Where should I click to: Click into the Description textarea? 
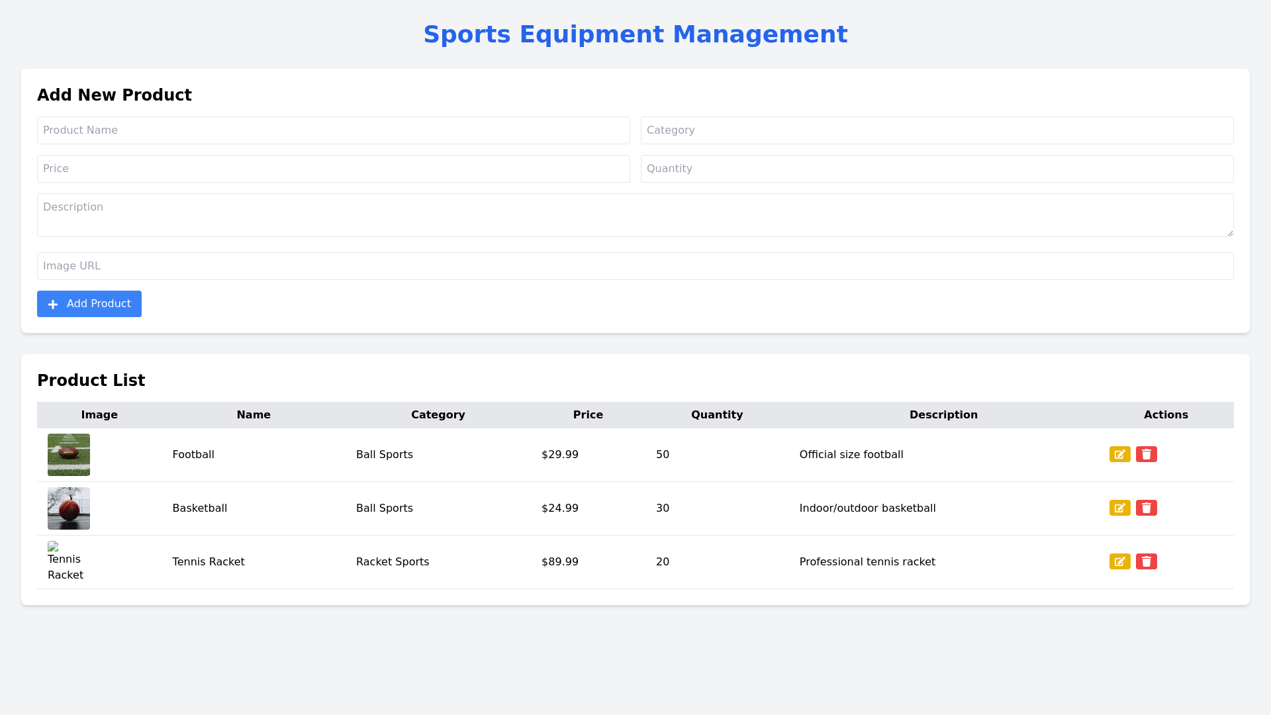point(635,215)
